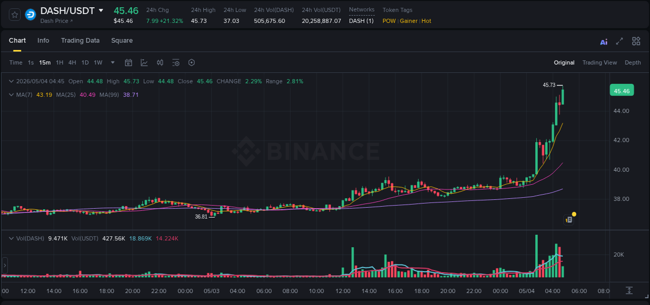
Task: Add DASH/USDT to favorites with star icon
Action: [15, 15]
